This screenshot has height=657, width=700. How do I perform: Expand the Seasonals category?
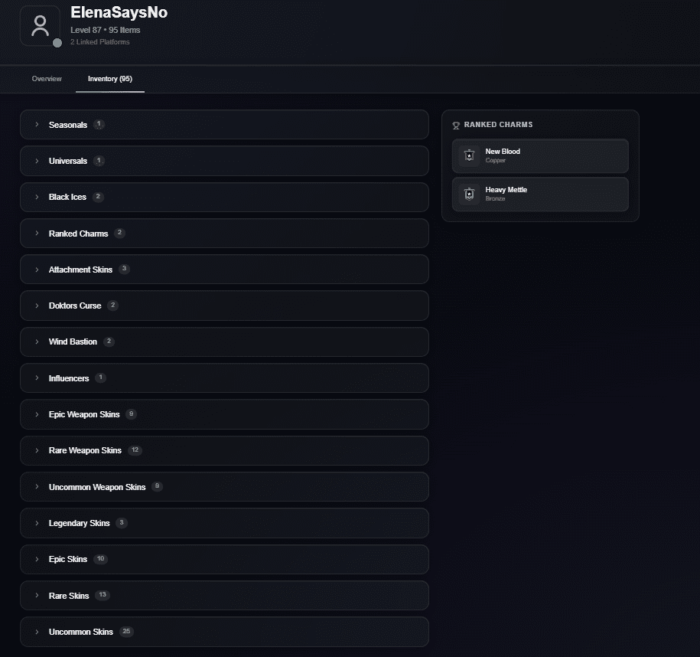click(36, 125)
